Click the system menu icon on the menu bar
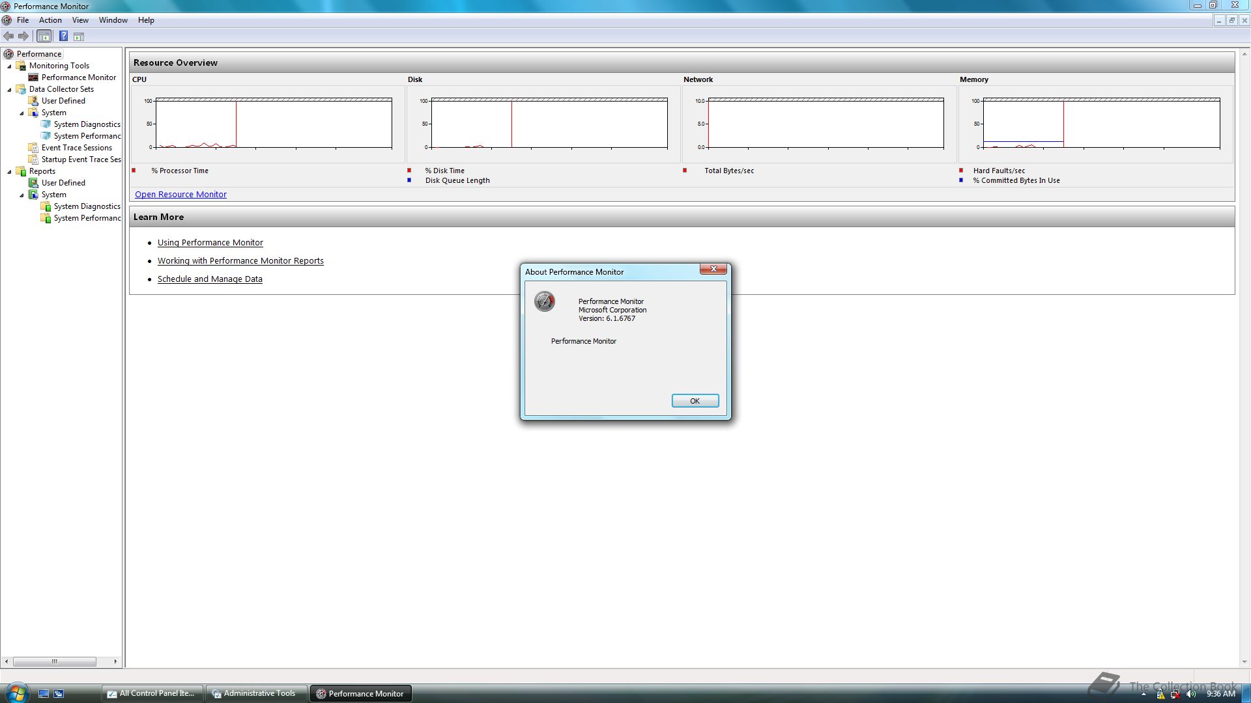Screen dimensions: 1251x703 tap(7, 20)
